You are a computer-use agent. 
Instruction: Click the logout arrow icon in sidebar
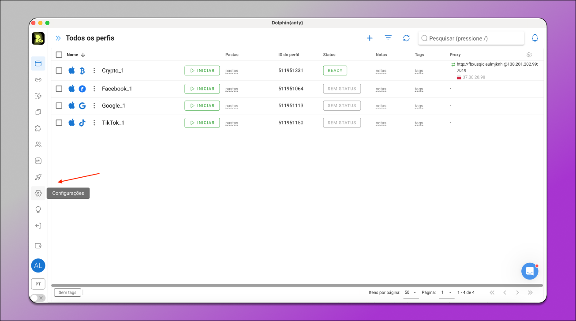38,226
